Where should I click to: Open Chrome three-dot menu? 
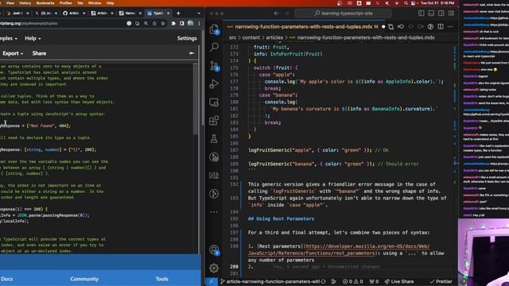pyautogui.click(x=199, y=23)
